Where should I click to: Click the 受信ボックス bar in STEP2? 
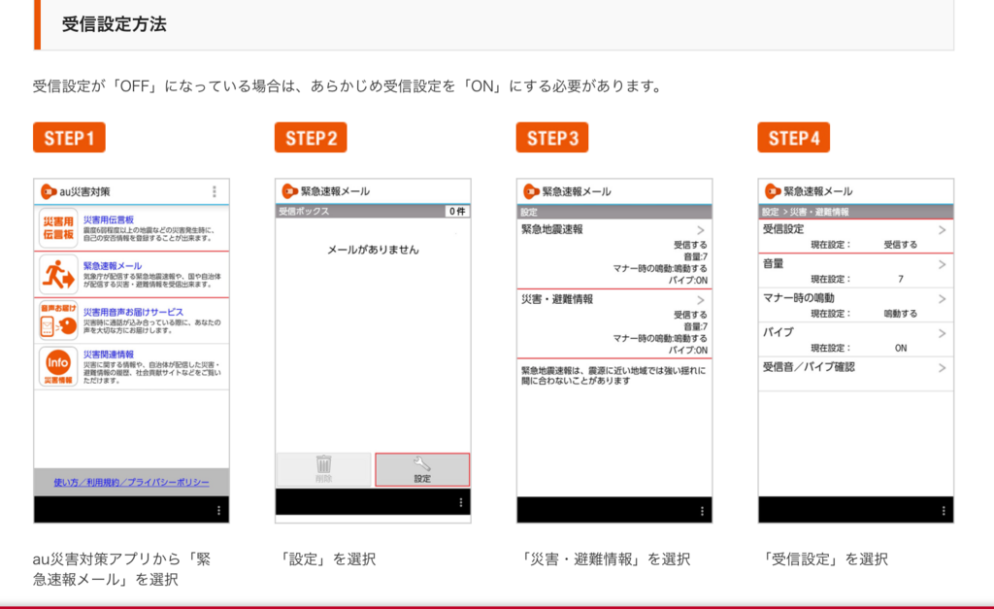[373, 211]
